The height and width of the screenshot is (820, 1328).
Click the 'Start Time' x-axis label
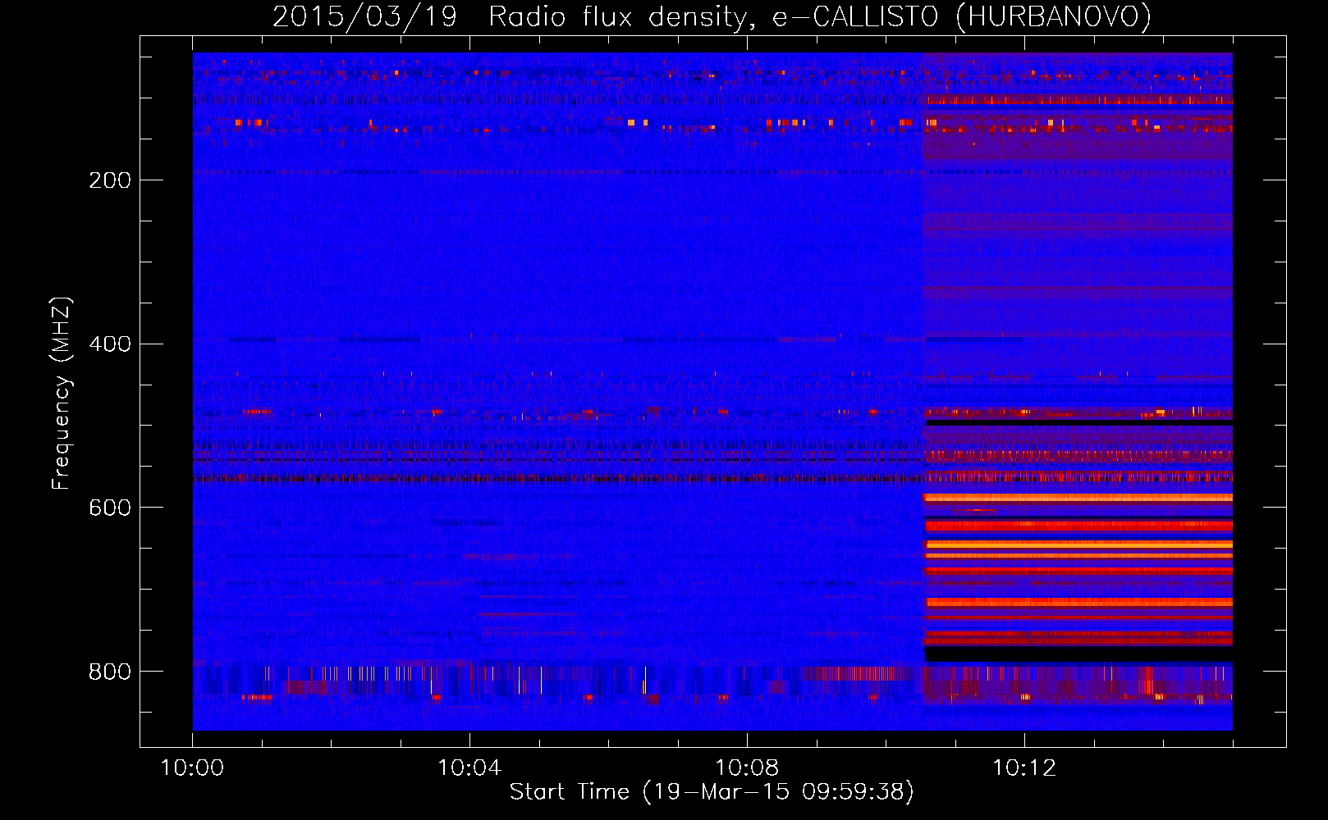pos(712,792)
